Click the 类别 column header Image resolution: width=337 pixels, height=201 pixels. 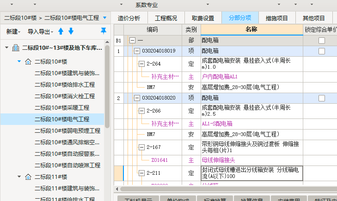click(x=191, y=30)
